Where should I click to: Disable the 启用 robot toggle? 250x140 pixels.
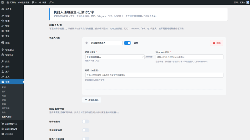click(127, 43)
